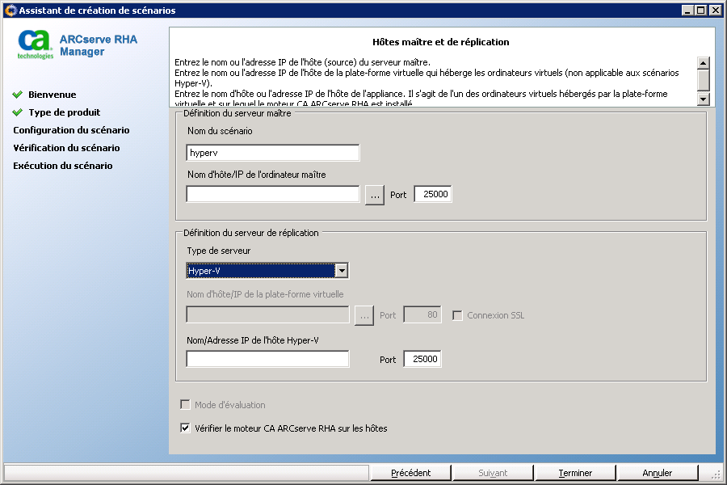Click the 'Nom du scénario' text field
727x485 pixels.
point(272,153)
